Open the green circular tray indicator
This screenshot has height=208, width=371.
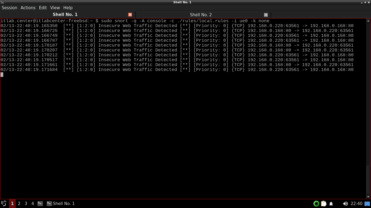click(x=316, y=204)
